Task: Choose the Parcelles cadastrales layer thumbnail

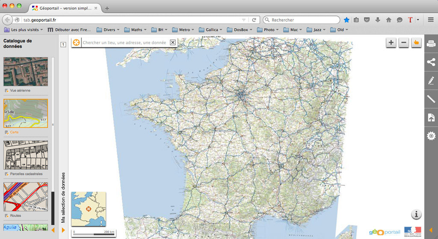Action: [x=26, y=155]
